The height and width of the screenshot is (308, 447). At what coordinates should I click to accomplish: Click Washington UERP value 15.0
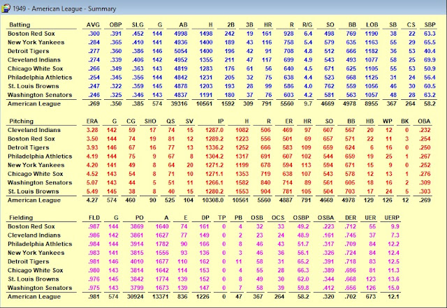(393, 288)
